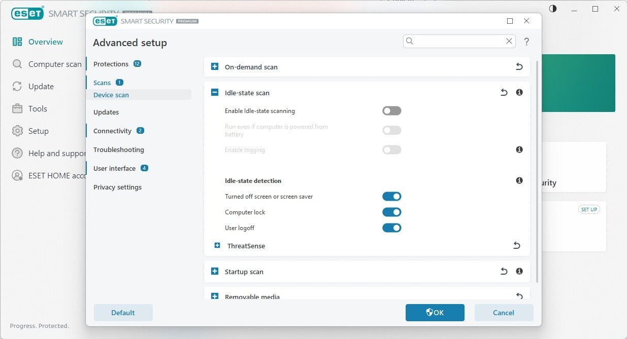Click the ESET logo in Advanced setup dialog
The image size is (627, 339).
[x=105, y=21]
